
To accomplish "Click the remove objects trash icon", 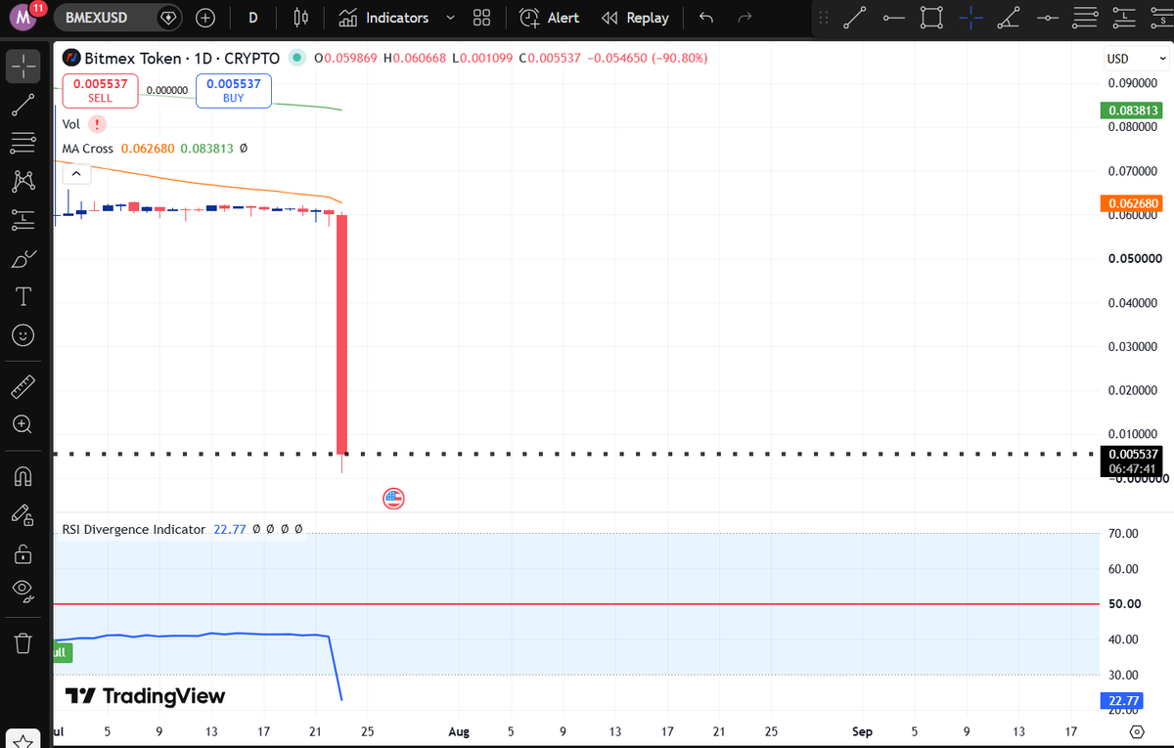I will (23, 642).
